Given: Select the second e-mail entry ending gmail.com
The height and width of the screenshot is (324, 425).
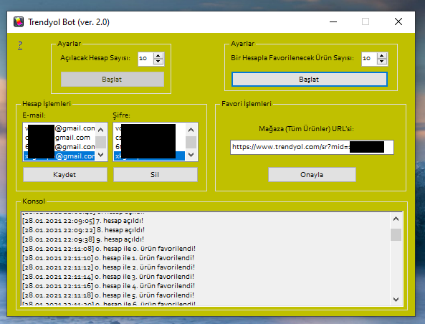Looking at the screenshot, I should pyautogui.click(x=59, y=138).
